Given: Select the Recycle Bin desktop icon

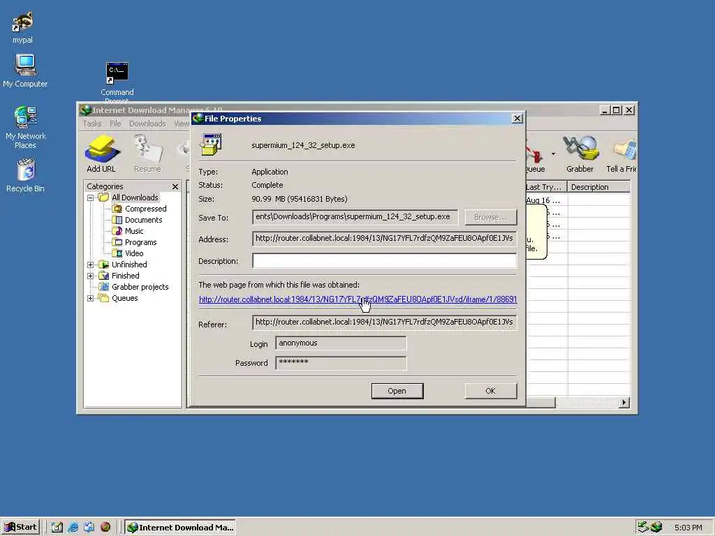Looking at the screenshot, I should tap(26, 175).
